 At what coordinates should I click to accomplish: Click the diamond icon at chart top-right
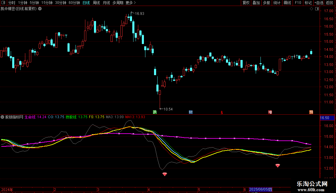click(x=311, y=9)
